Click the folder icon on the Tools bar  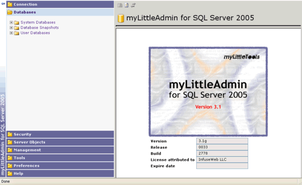pyautogui.click(x=10, y=158)
